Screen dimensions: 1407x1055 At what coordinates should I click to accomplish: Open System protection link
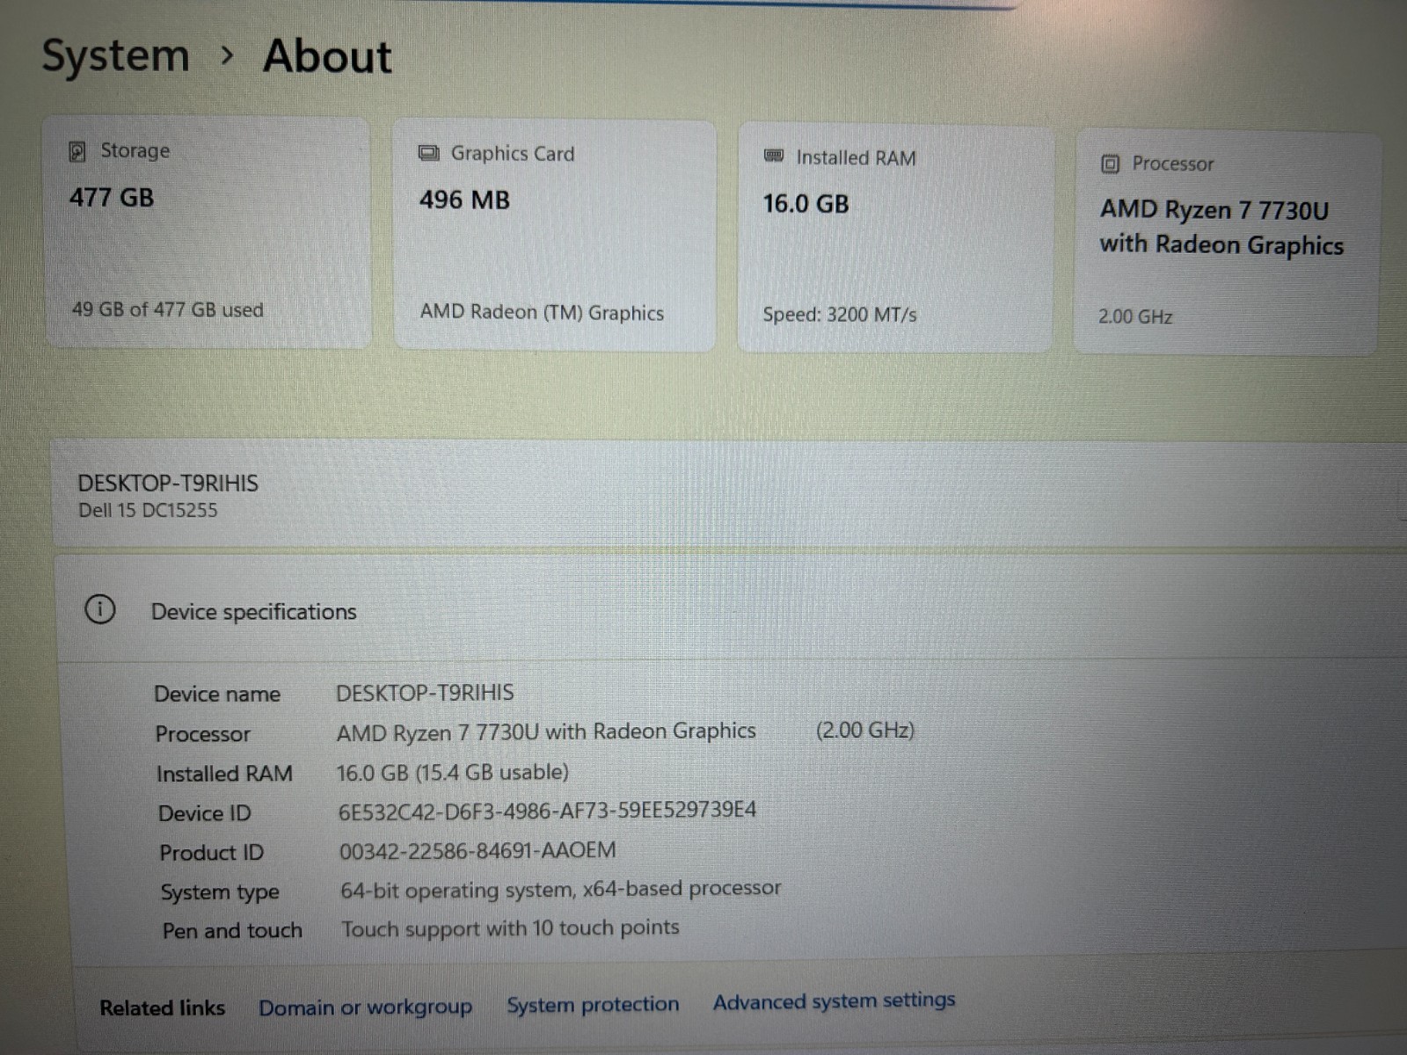593,1004
